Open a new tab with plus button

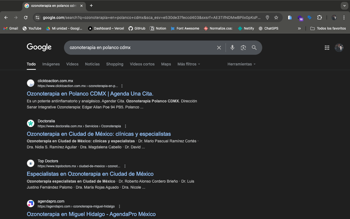click(x=91, y=5)
